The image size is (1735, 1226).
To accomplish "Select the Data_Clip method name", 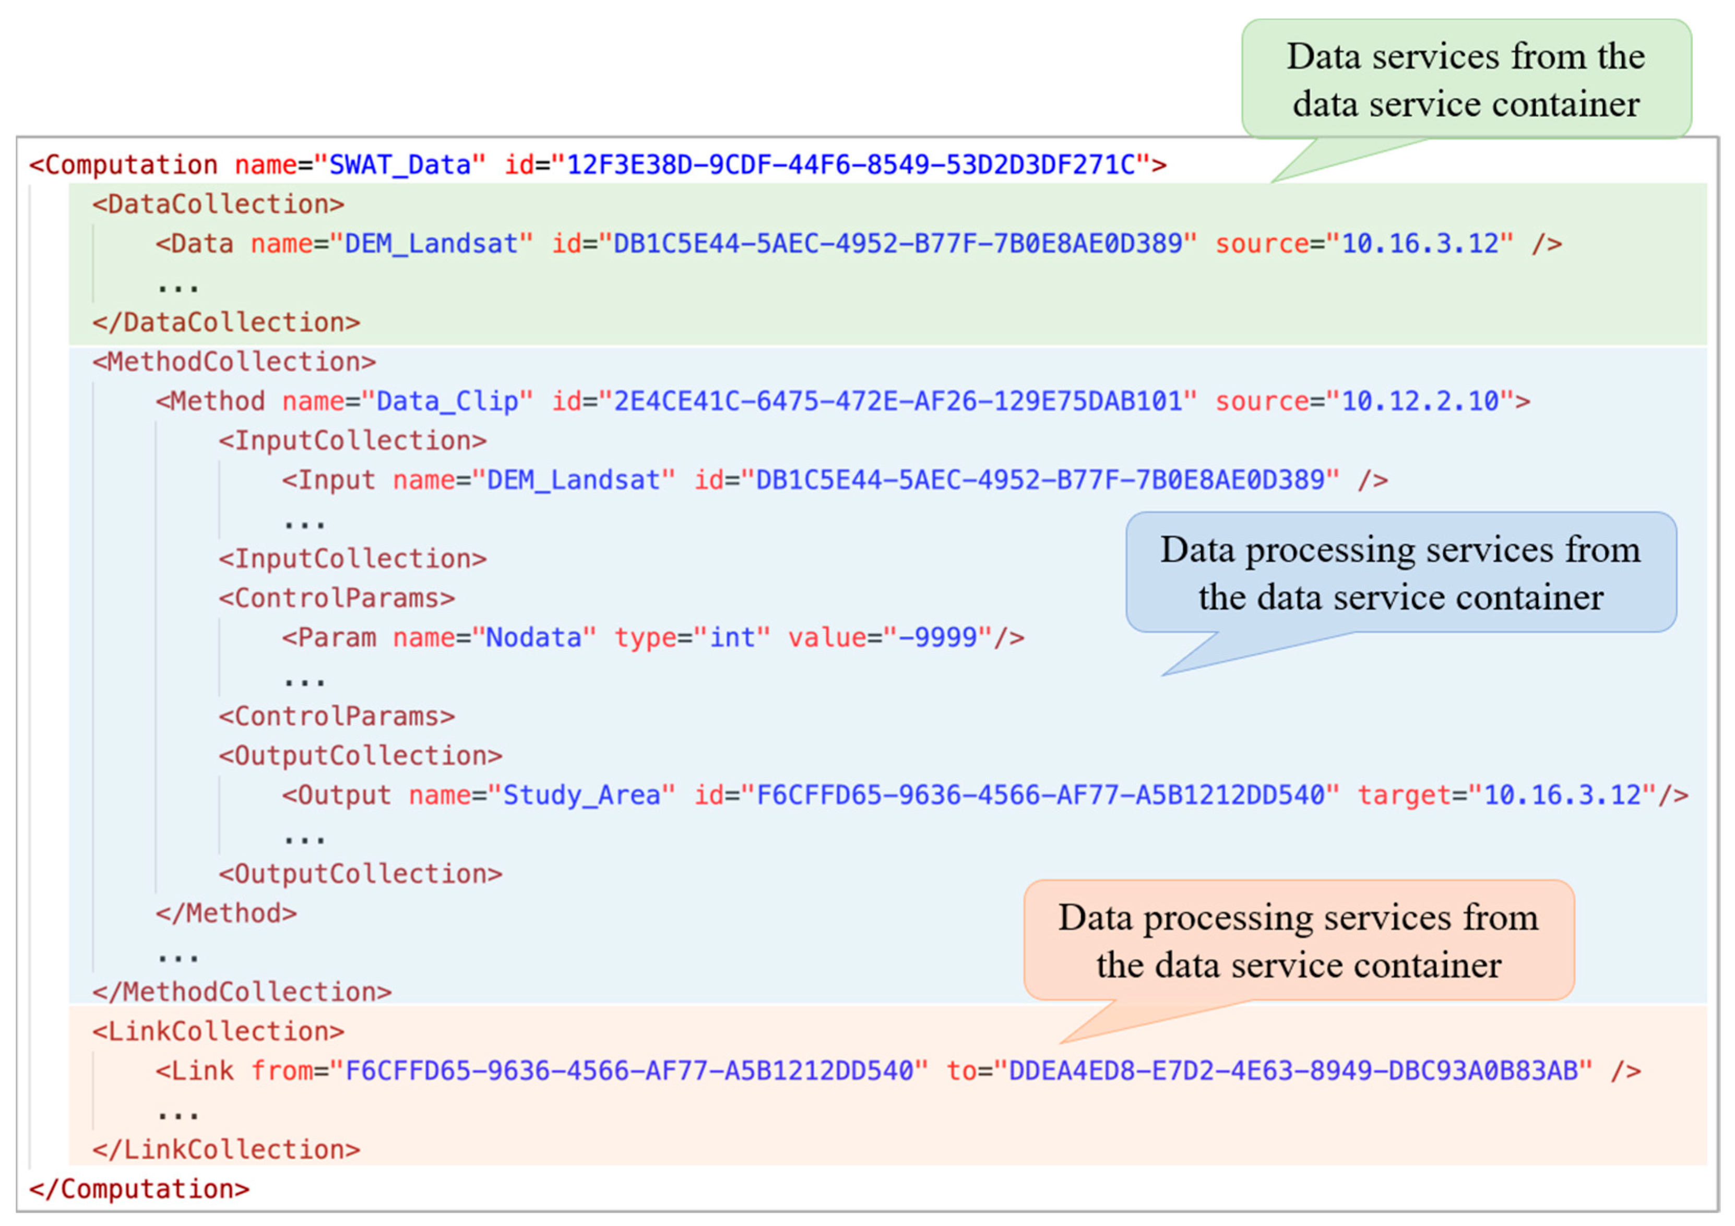I will coord(447,401).
